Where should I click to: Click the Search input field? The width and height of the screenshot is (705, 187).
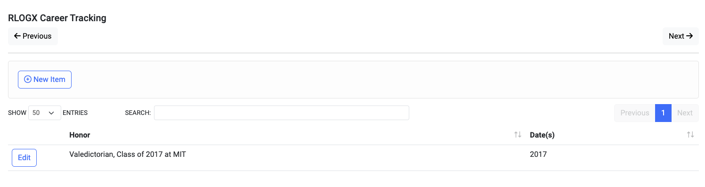[282, 113]
